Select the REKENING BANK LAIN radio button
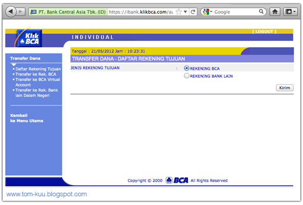The width and height of the screenshot is (303, 205). pyautogui.click(x=186, y=76)
